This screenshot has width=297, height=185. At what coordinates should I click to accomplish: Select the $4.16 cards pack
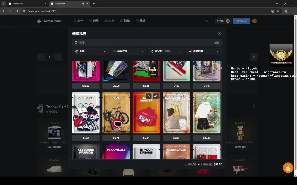(x=207, y=71)
